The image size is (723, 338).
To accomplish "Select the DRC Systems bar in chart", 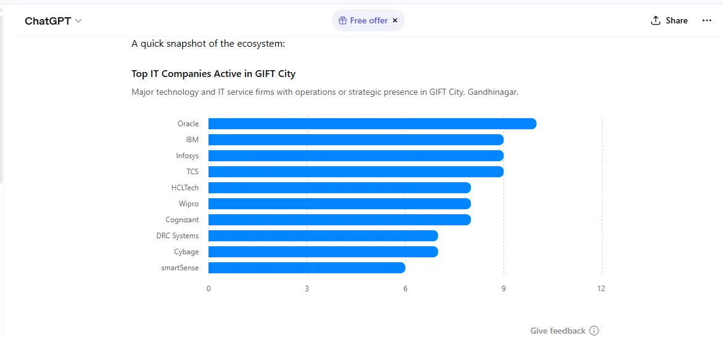I will (x=323, y=236).
